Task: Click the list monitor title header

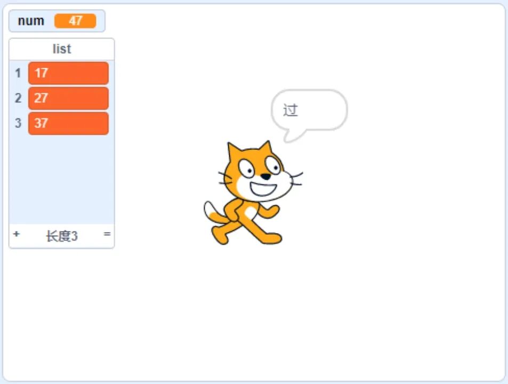Action: pos(61,49)
